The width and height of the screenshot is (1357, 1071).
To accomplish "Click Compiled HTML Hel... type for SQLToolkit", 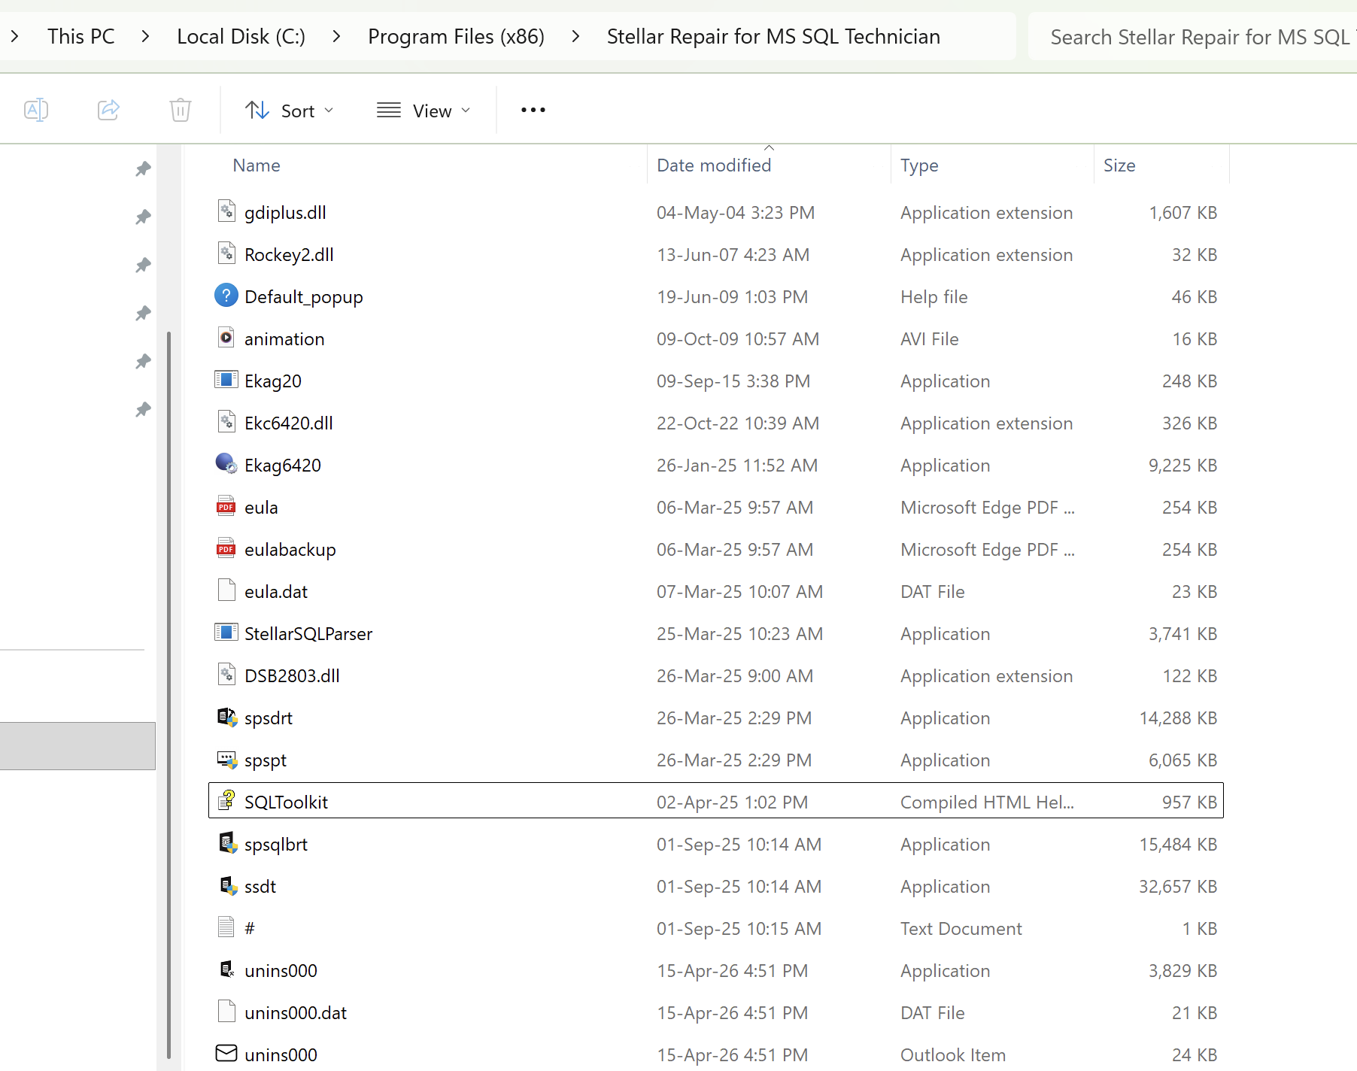I will [987, 802].
